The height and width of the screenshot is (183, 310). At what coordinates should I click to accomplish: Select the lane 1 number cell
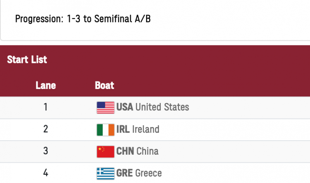[45, 107]
